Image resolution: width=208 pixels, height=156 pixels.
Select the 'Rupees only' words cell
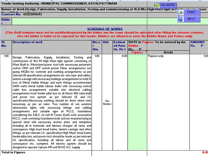168,102
